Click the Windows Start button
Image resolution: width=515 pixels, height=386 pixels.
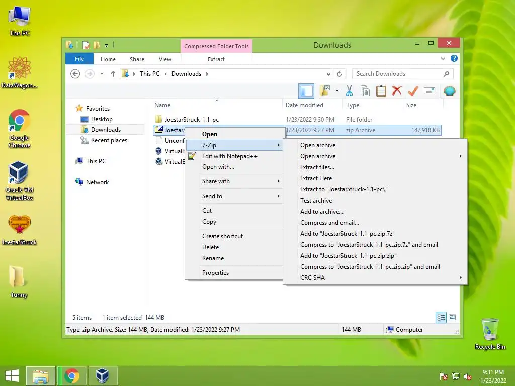[12, 376]
